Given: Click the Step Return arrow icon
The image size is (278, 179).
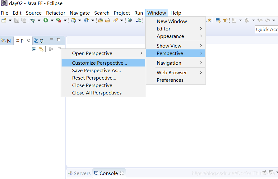Looking at the screenshot, I should point(209,21).
